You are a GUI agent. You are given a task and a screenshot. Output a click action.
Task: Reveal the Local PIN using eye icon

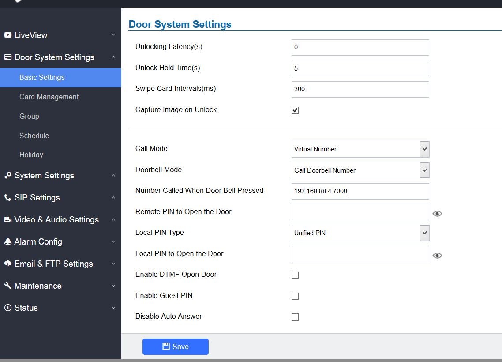point(437,256)
